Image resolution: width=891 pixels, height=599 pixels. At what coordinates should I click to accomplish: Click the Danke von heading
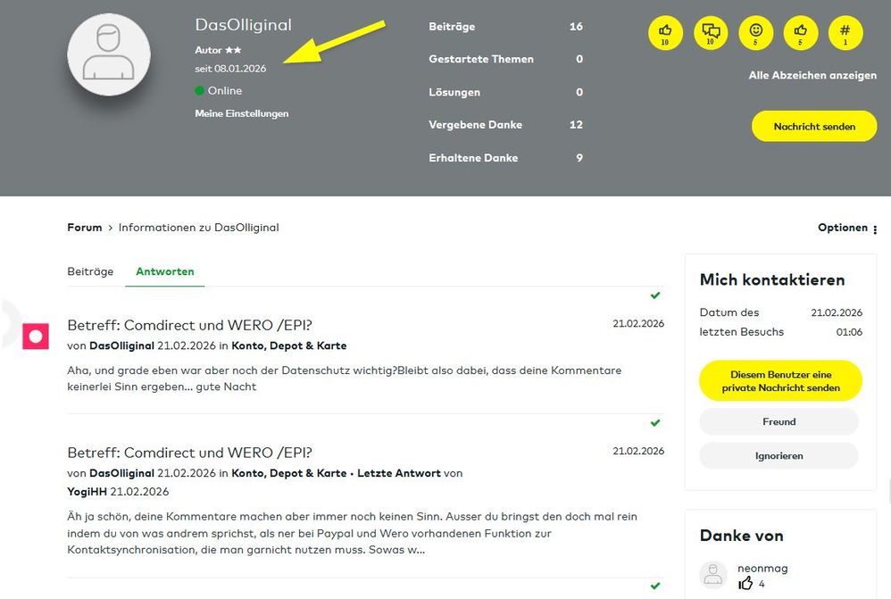[x=741, y=536]
